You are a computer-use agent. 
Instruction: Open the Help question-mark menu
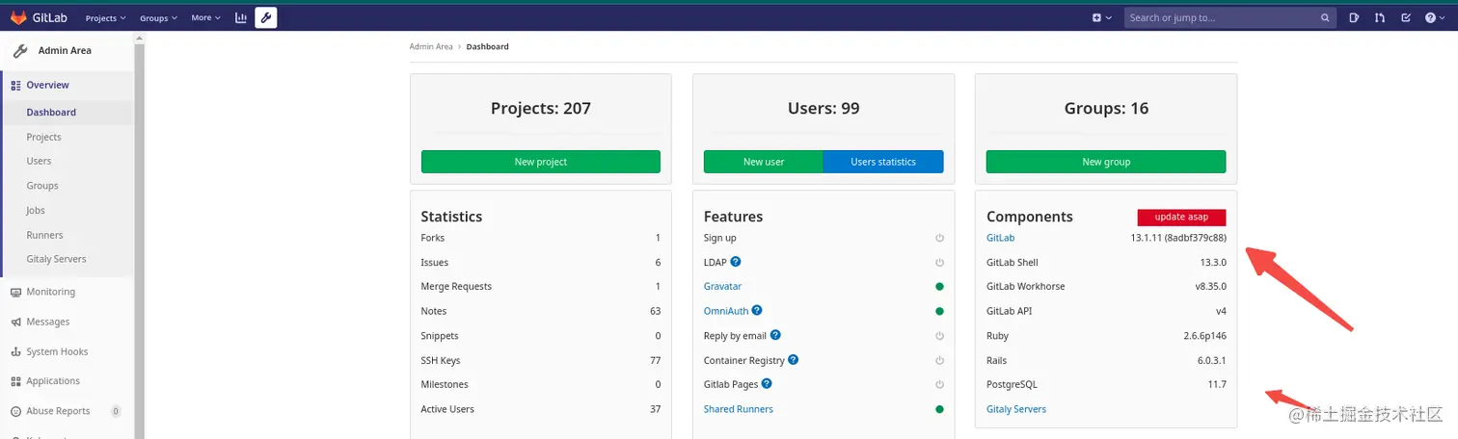[x=1436, y=17]
